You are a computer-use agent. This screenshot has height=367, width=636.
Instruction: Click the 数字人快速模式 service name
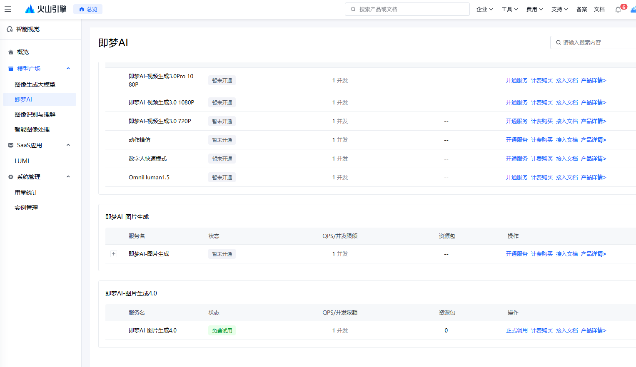click(x=147, y=159)
